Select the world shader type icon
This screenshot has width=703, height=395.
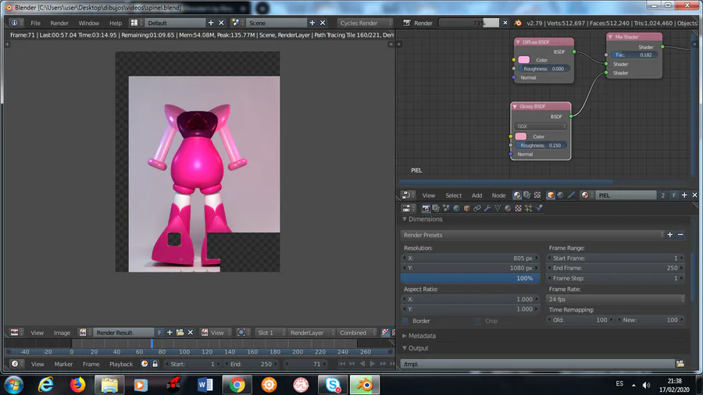[562, 195]
